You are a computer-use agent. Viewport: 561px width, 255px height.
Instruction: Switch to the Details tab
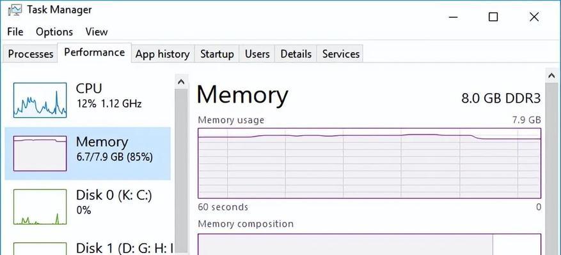(x=296, y=54)
